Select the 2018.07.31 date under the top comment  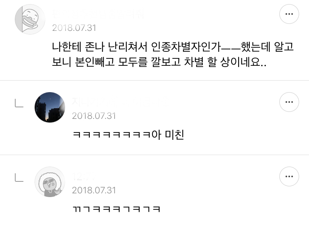click(74, 28)
